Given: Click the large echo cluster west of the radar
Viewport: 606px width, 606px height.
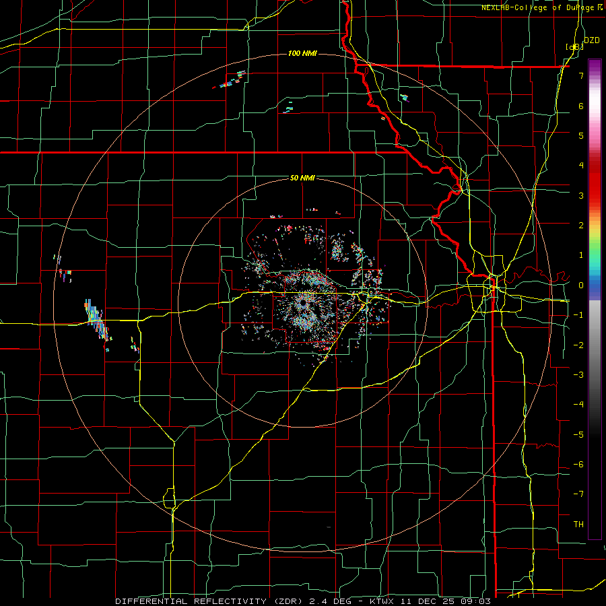Looking at the screenshot, I should click(x=96, y=320).
